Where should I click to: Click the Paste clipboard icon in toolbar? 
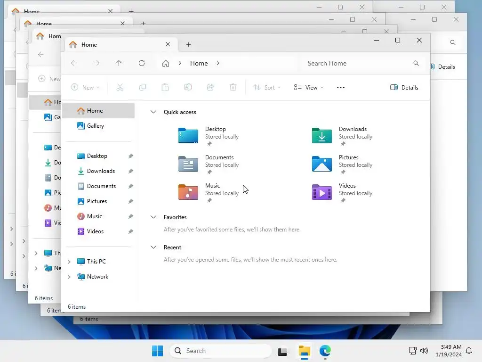(165, 87)
